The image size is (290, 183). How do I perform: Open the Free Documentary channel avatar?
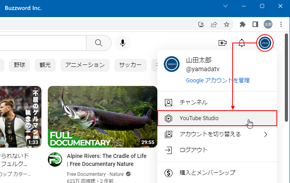(x=55, y=160)
